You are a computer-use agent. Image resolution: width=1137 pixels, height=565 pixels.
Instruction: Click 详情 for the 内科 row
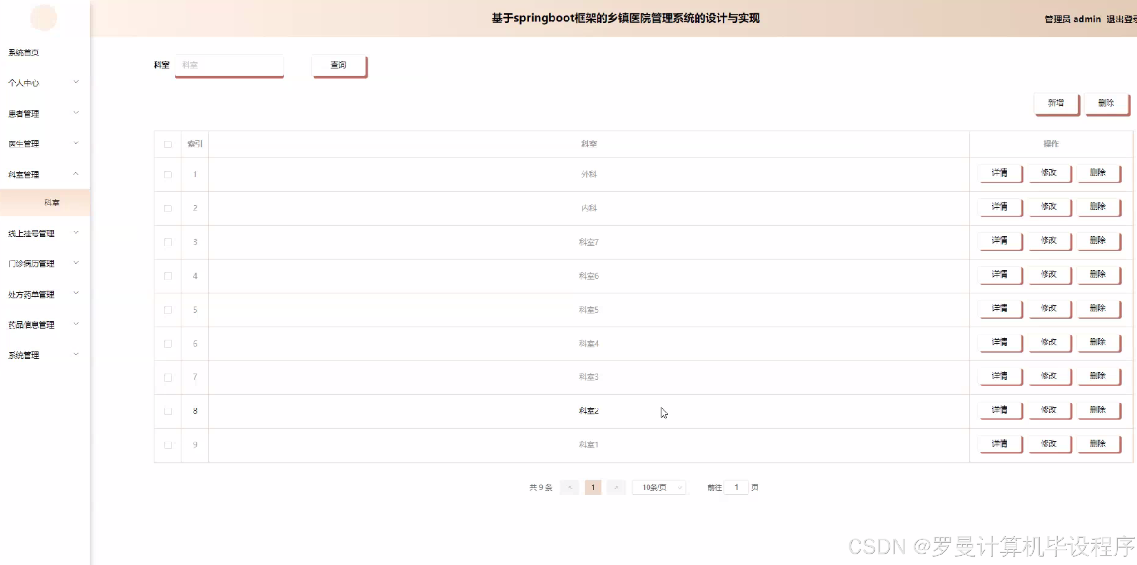click(x=1000, y=206)
